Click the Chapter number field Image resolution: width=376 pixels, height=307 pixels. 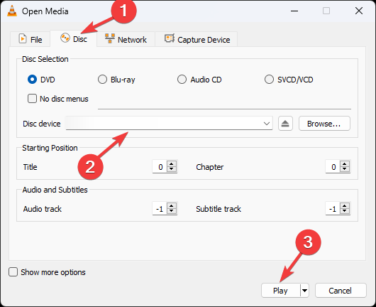point(333,167)
